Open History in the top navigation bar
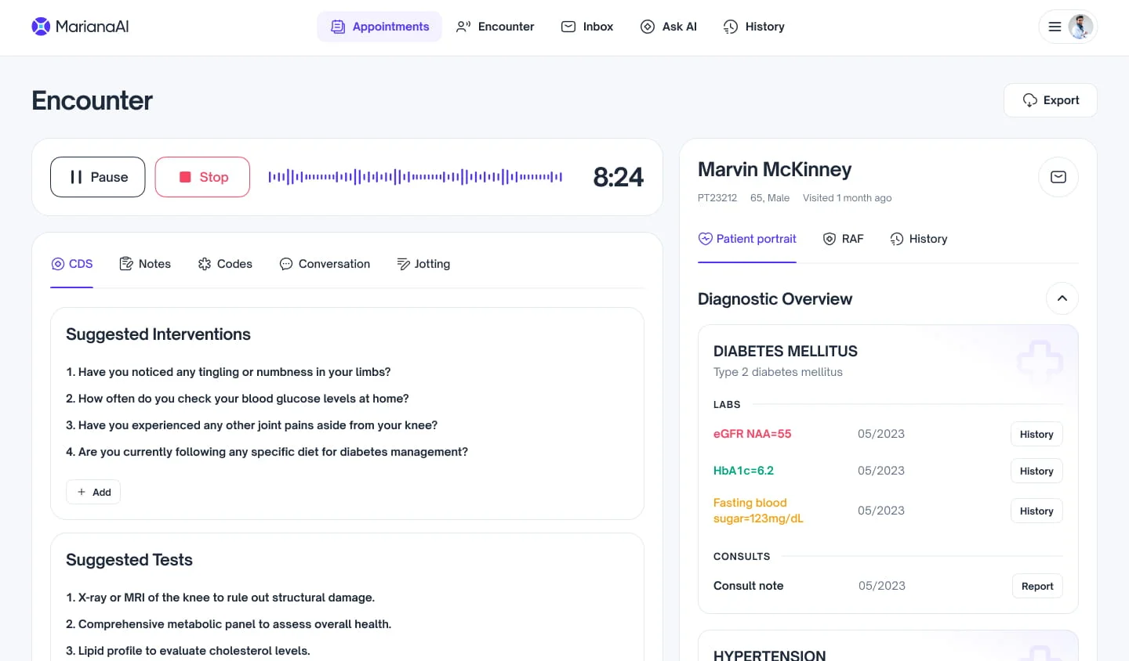Image resolution: width=1129 pixels, height=661 pixels. pos(753,27)
